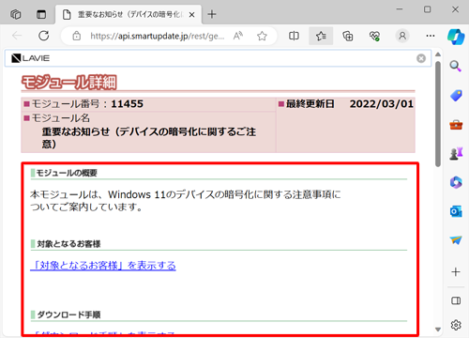Open split screen icon
This screenshot has height=338, width=469.
(x=294, y=36)
